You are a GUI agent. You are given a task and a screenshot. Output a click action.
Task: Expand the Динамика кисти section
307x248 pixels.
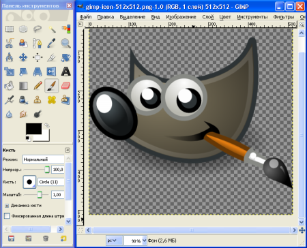(x=7, y=206)
